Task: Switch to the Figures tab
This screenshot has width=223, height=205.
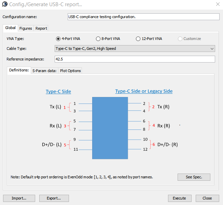Action: 26,28
